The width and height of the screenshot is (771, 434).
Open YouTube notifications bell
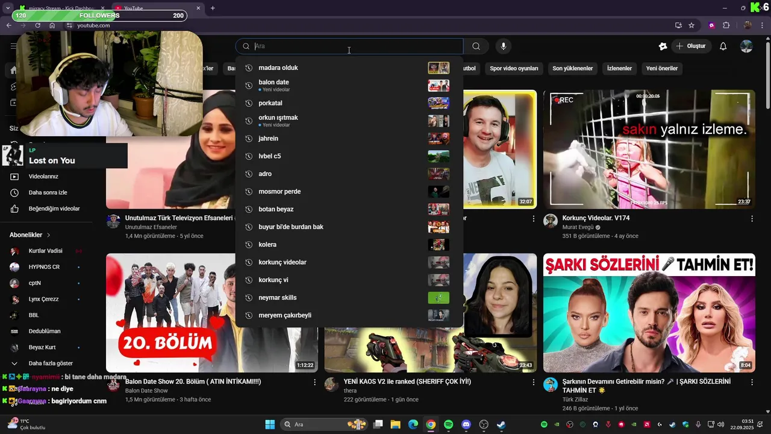point(723,46)
